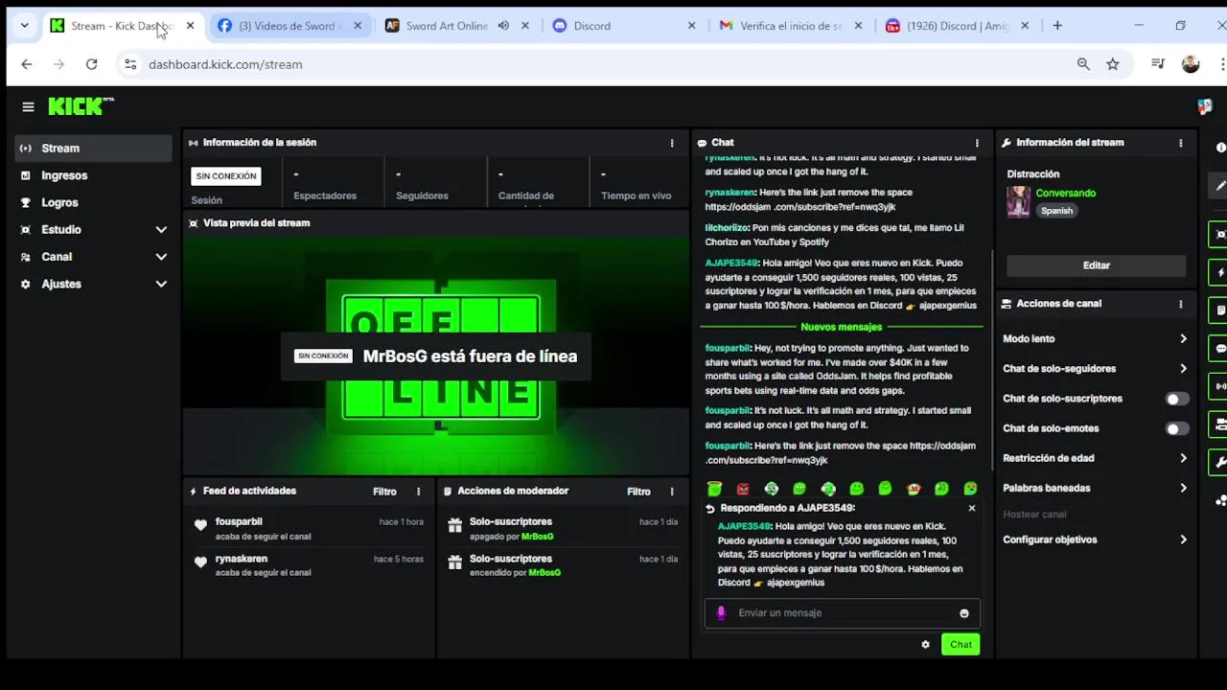Click the red angry emote in the emote row
This screenshot has width=1227, height=690.
(742, 489)
